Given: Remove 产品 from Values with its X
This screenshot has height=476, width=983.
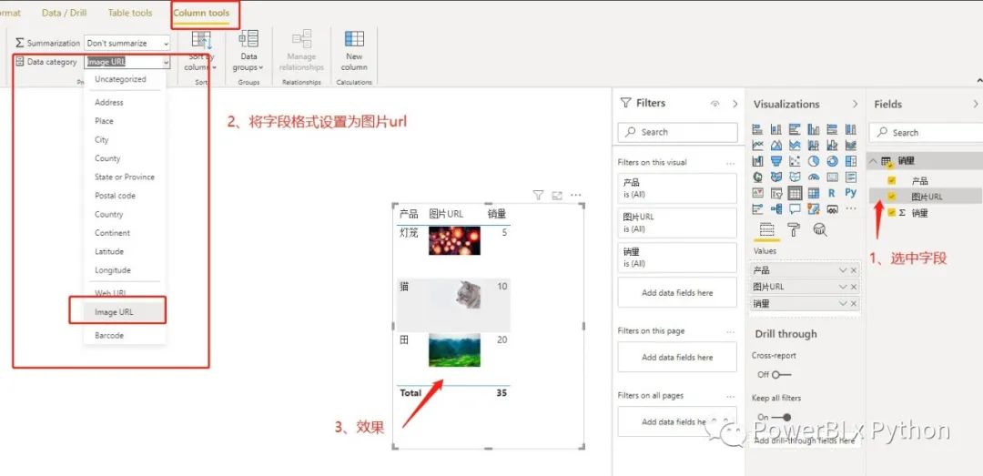Looking at the screenshot, I should [853, 270].
